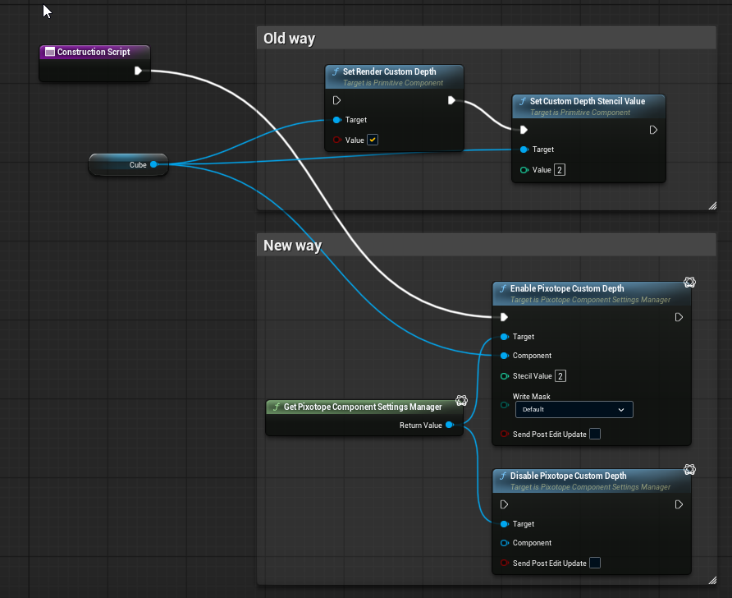Viewport: 732px width, 598px height.
Task: Click Target pin on Set Custom Depth Stencil Value
Action: (x=524, y=149)
